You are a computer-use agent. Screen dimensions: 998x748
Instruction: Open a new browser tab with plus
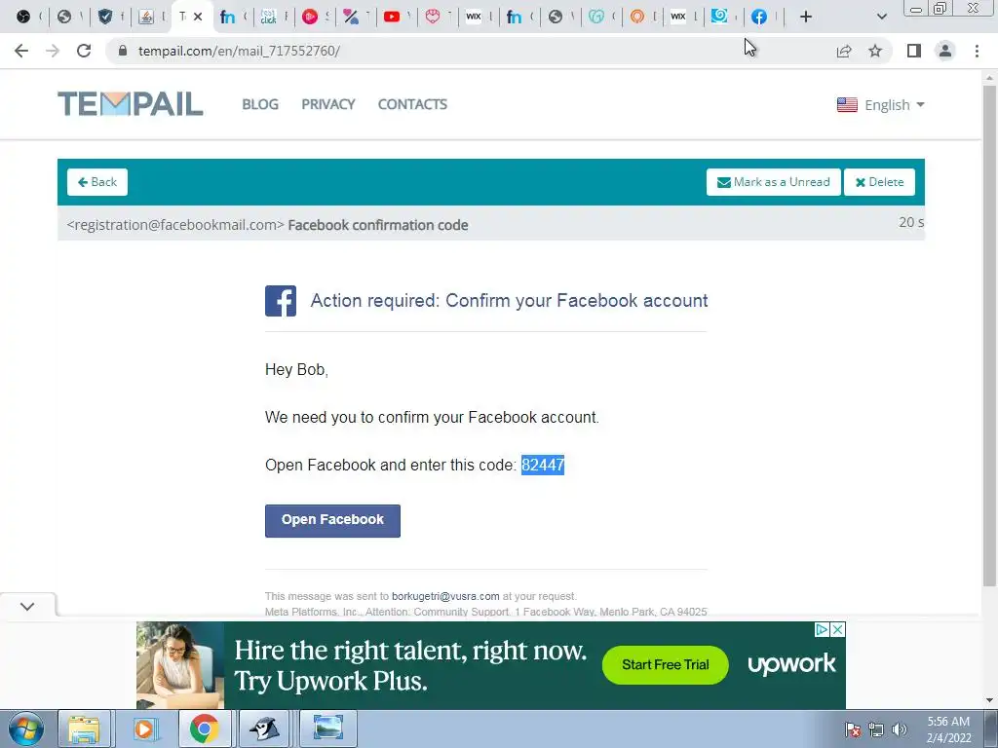pos(806,17)
